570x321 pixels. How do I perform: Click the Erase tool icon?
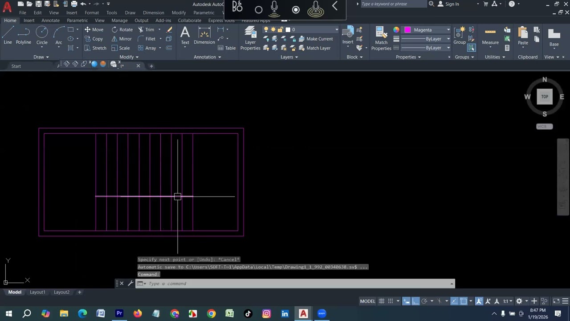[x=169, y=29]
